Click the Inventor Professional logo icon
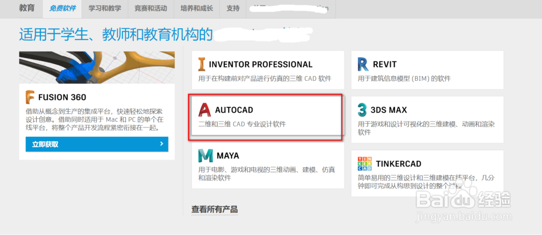The image size is (542, 235). click(x=202, y=65)
